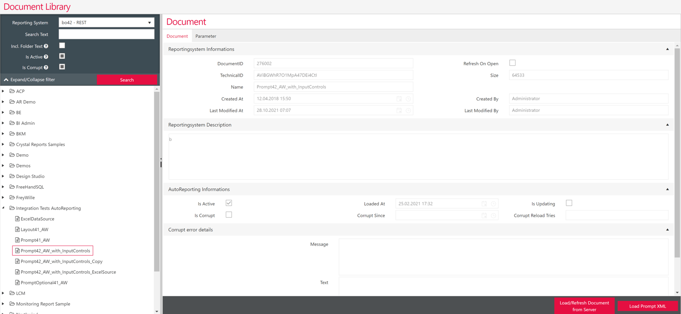Screen dimensions: 681x314
Task: Toggle AutoReporting Is Corrupt checkbox
Action: 229,215
